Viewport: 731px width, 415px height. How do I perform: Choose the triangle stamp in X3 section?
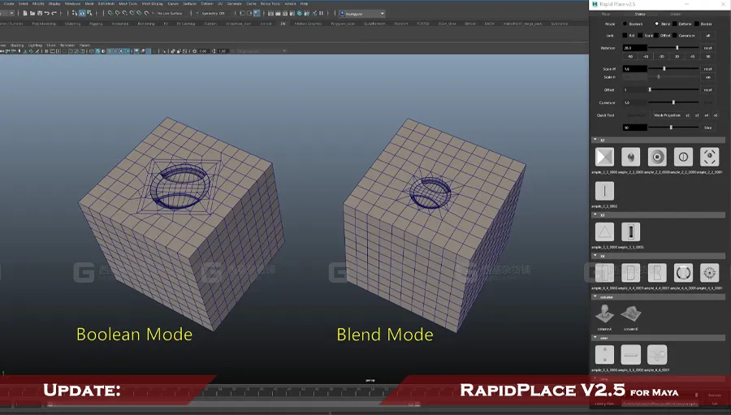tap(604, 231)
